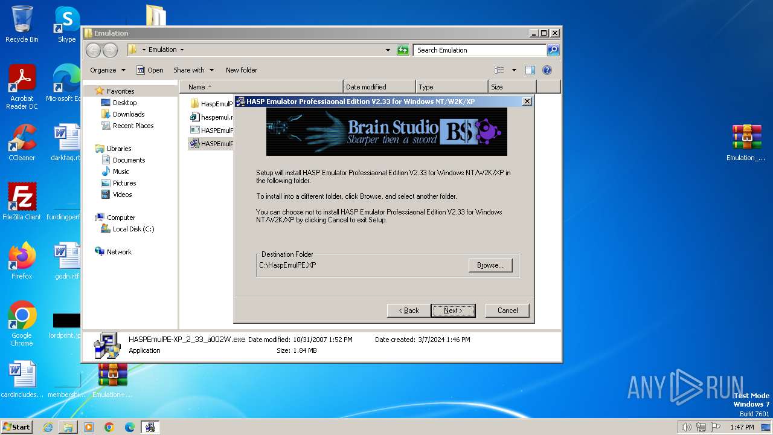
Task: Select HaspEmulP folder in file list
Action: [211, 104]
